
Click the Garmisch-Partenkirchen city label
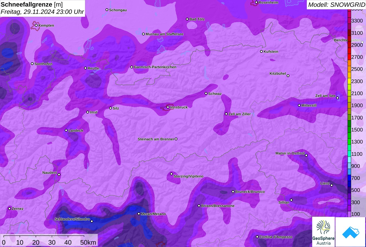click(x=155, y=67)
